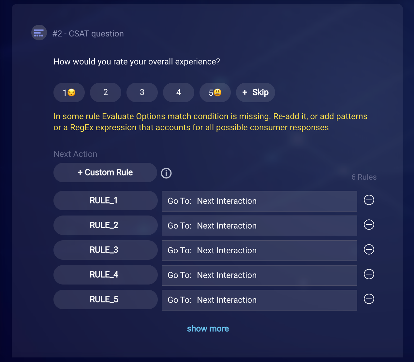This screenshot has width=414, height=362.
Task: Select the rating 5 smiley emoji option
Action: 215,92
